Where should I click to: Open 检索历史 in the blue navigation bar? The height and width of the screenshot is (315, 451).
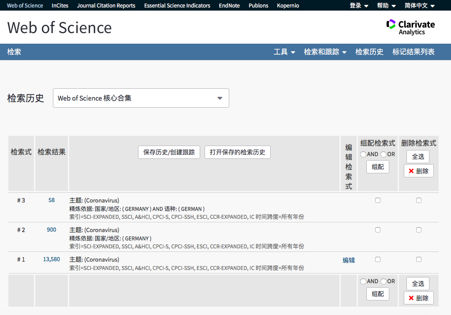(x=369, y=52)
